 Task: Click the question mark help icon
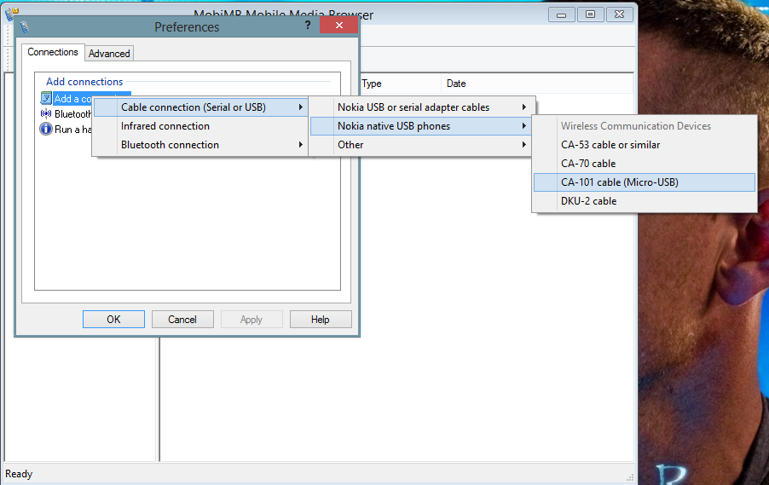coord(308,25)
